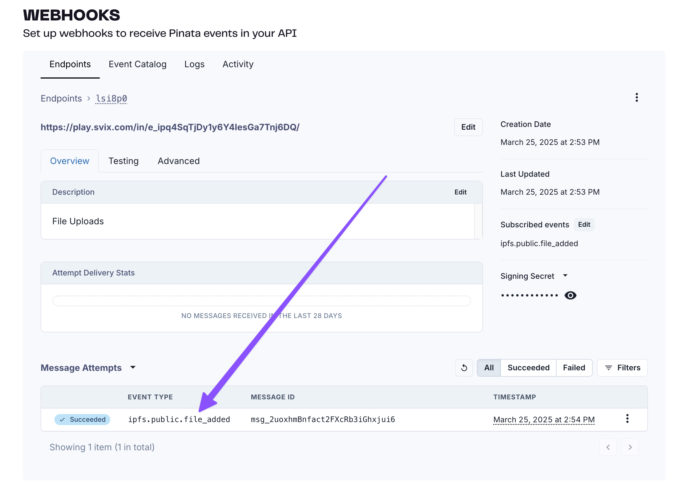The image size is (678, 484).
Task: Edit the subscribed events
Action: pyautogui.click(x=584, y=225)
